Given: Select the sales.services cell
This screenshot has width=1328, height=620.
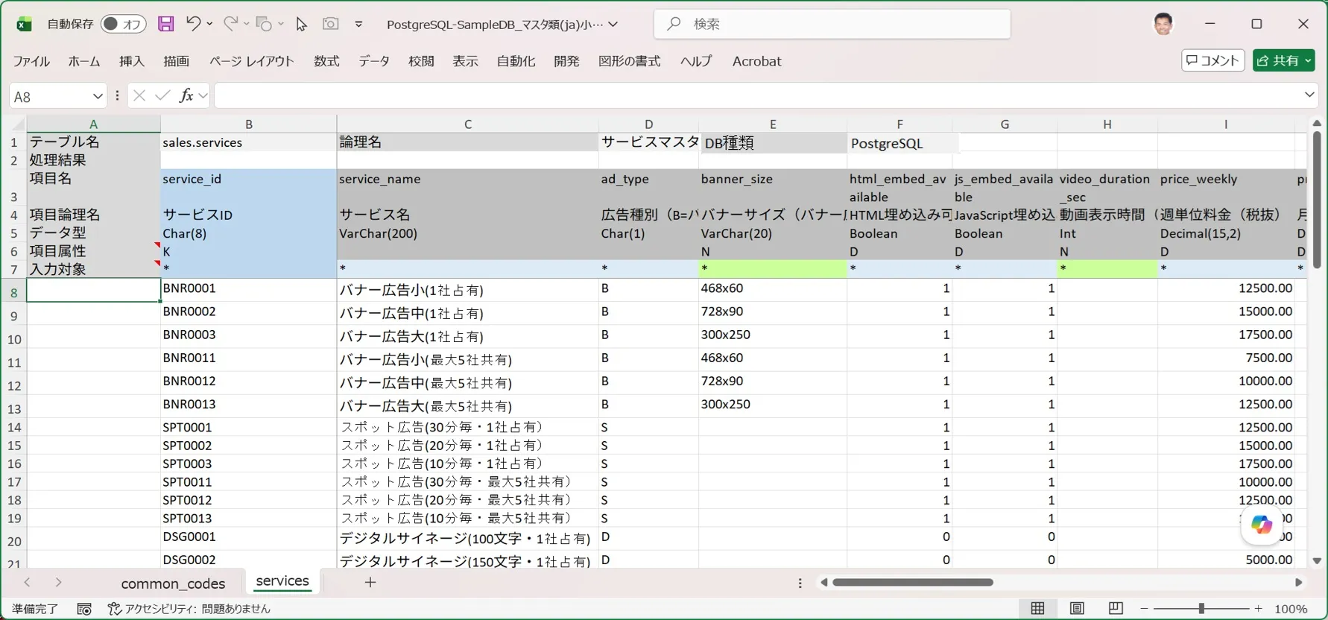Looking at the screenshot, I should [248, 142].
